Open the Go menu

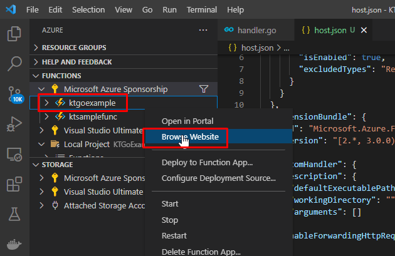click(x=147, y=9)
